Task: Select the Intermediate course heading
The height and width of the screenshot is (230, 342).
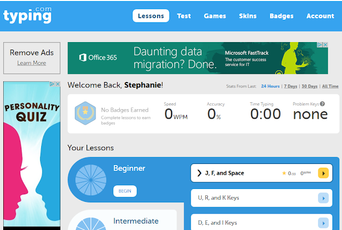Action: click(x=136, y=221)
